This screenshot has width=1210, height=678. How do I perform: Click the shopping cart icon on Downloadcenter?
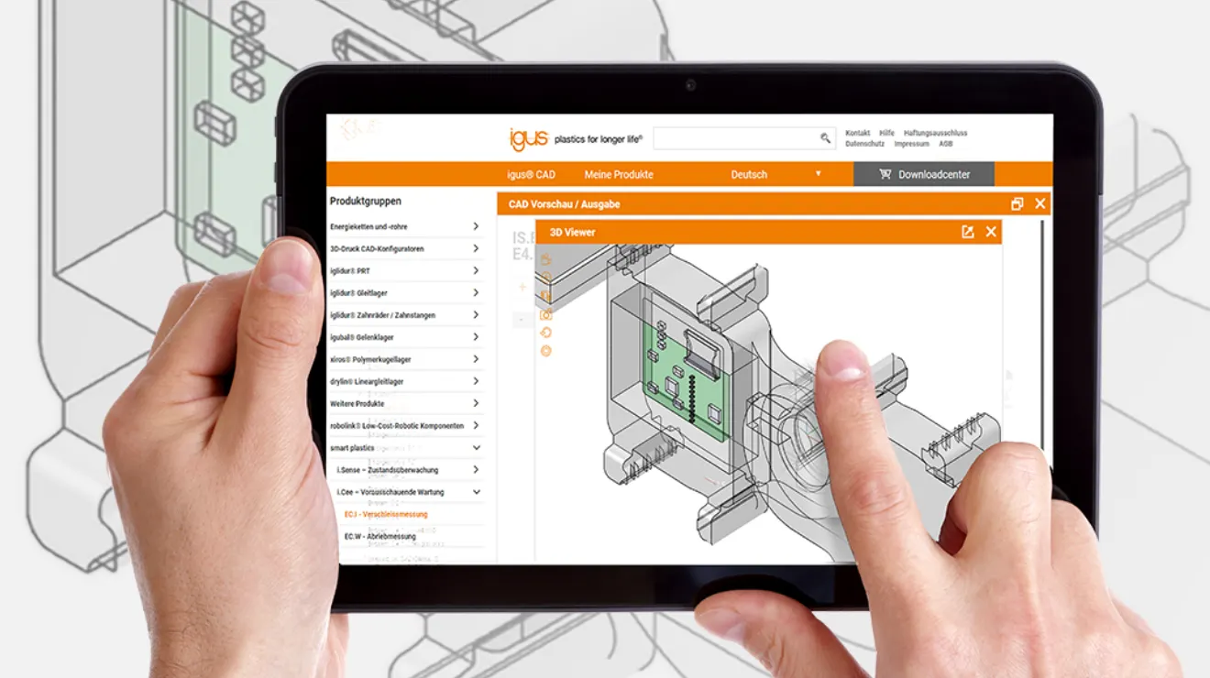coord(885,173)
